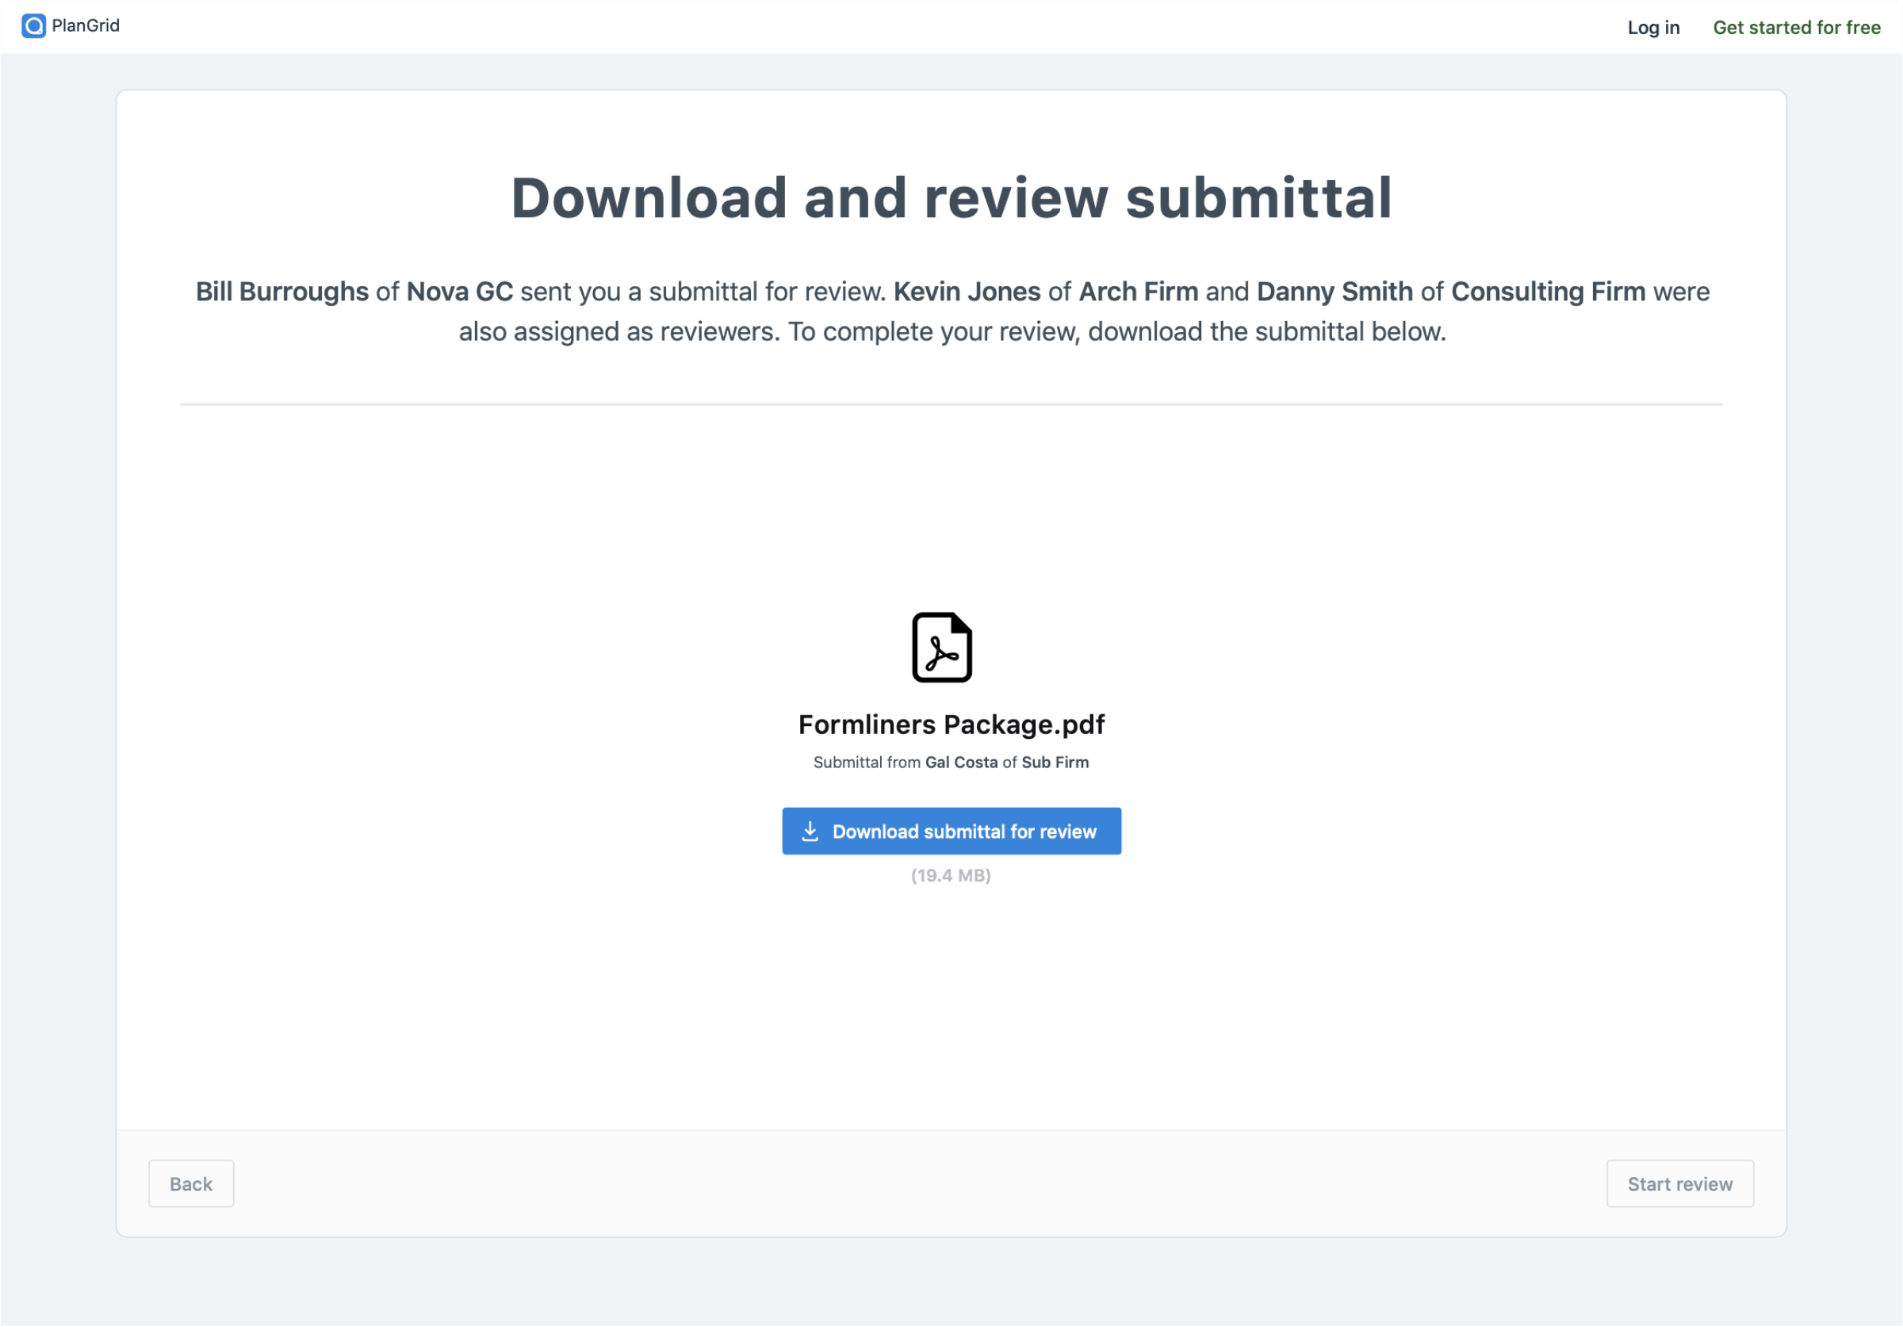Go back using the Back button

point(190,1184)
